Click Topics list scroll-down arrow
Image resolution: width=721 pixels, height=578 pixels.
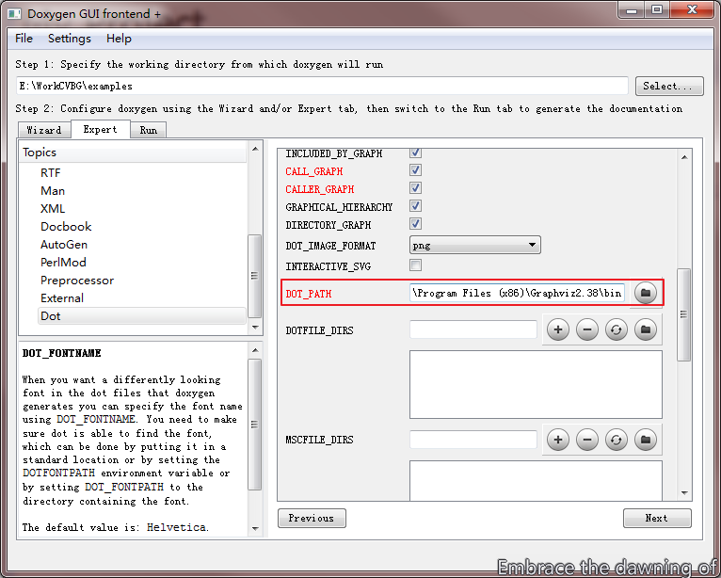click(x=255, y=328)
